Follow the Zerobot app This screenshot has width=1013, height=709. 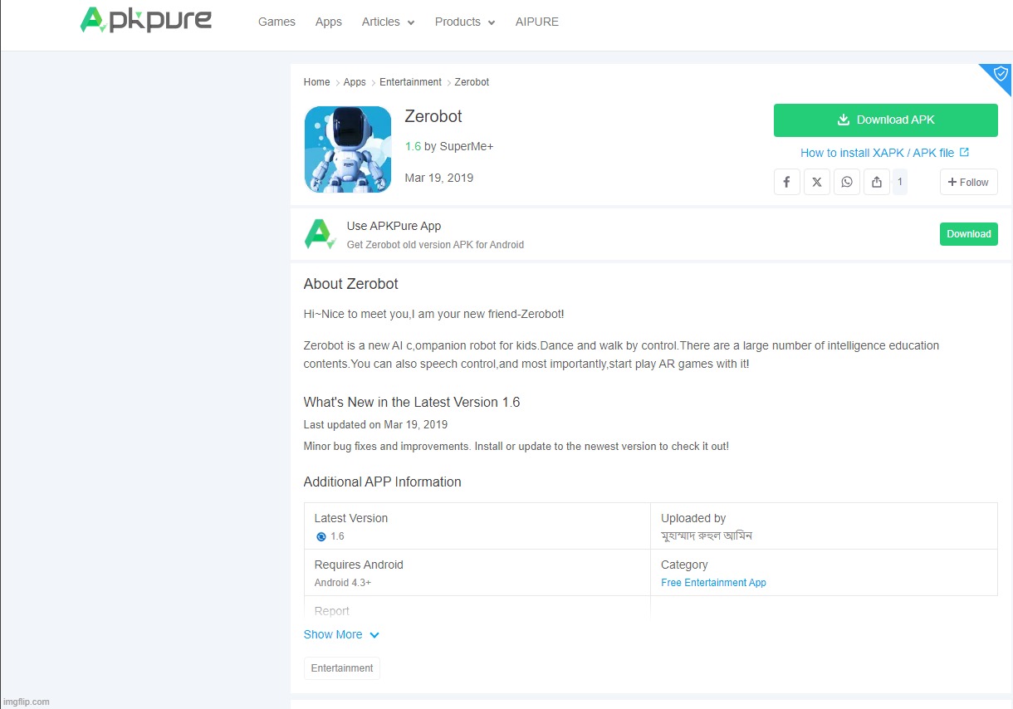(x=969, y=182)
